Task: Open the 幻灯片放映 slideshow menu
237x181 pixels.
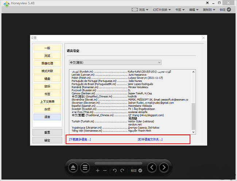Action: coord(162,10)
